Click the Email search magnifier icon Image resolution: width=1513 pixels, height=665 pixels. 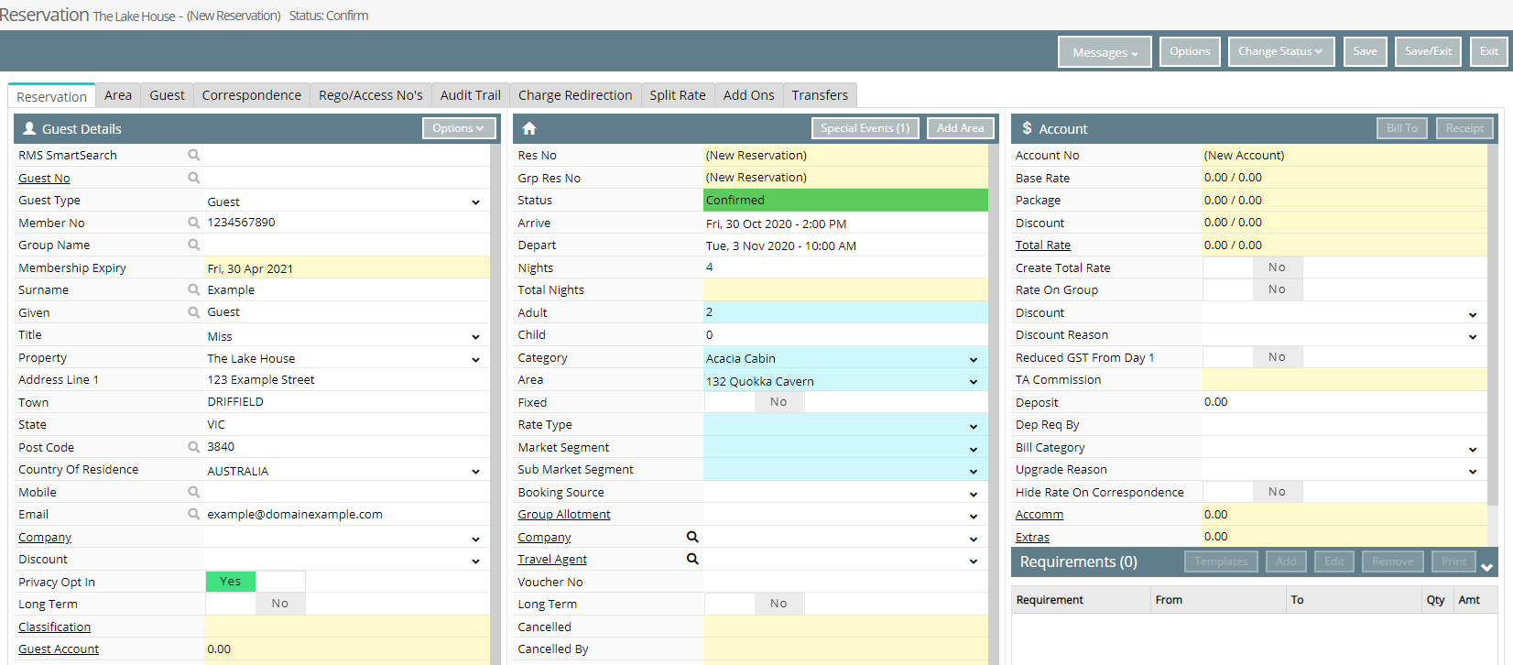click(x=194, y=514)
